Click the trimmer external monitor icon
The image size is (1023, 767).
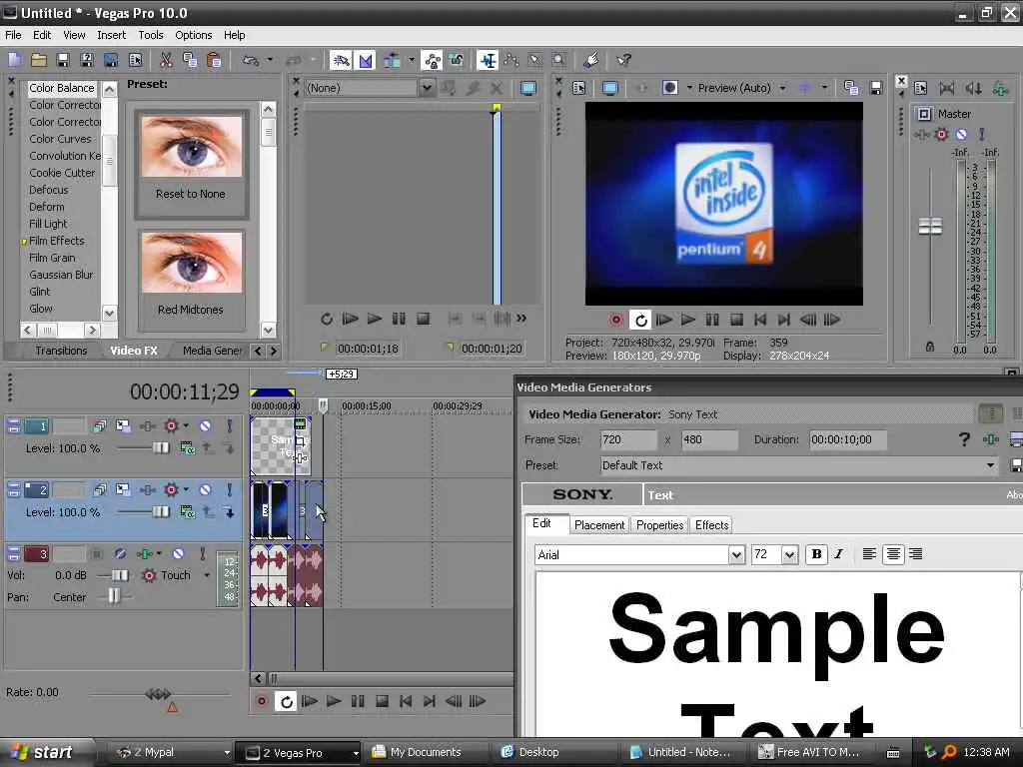[528, 88]
